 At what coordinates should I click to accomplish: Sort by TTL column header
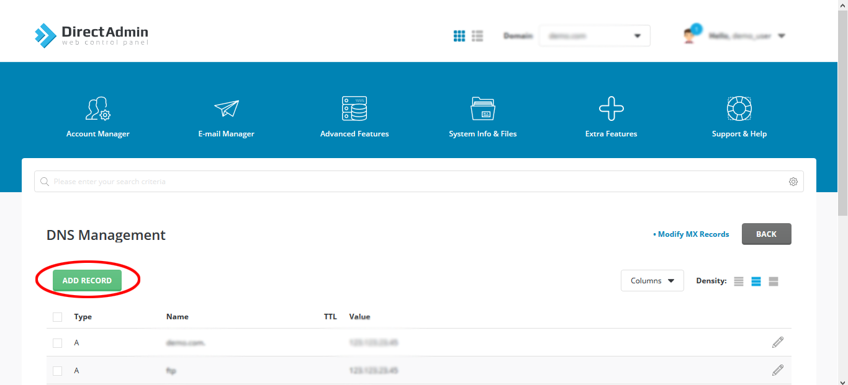click(330, 317)
